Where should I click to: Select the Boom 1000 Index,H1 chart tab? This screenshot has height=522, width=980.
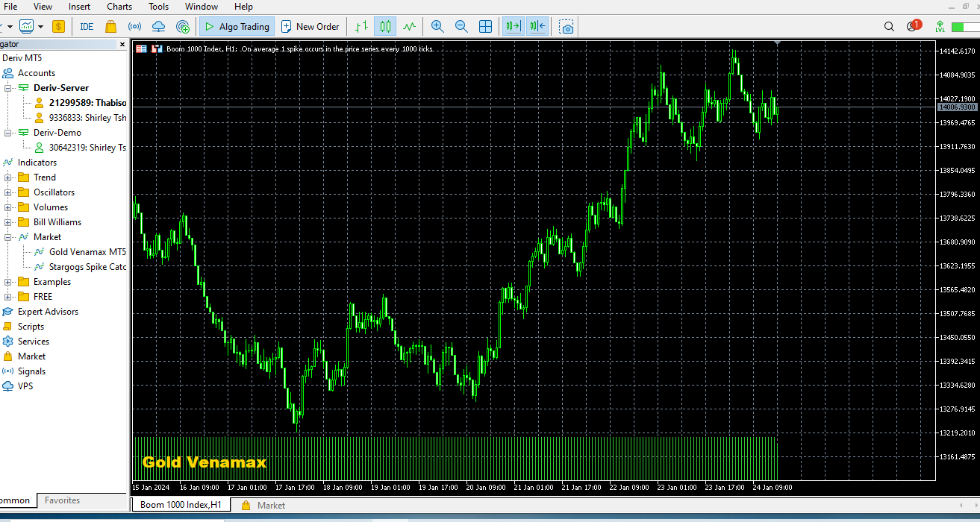tap(181, 505)
